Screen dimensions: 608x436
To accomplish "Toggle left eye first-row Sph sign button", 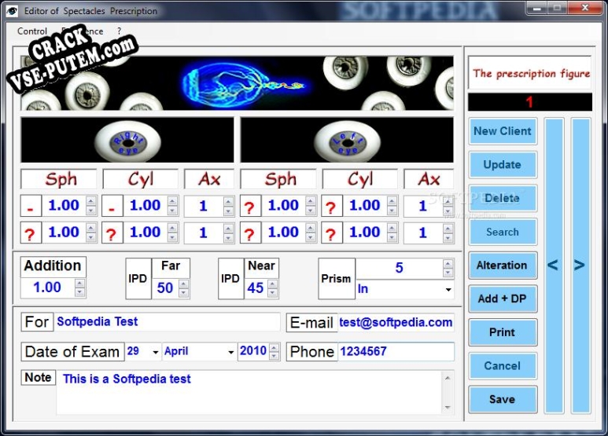I will 250,206.
